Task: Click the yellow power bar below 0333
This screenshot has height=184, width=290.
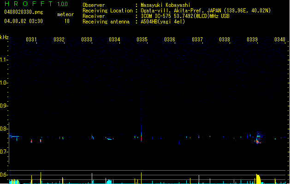Action: [92, 178]
